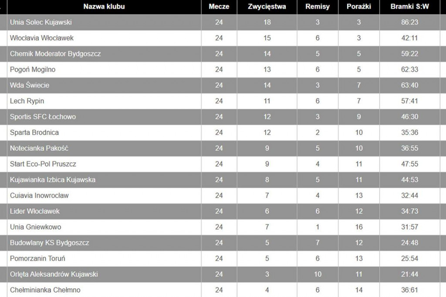Click the Porażki column header
The width and height of the screenshot is (446, 297).
[x=359, y=7]
